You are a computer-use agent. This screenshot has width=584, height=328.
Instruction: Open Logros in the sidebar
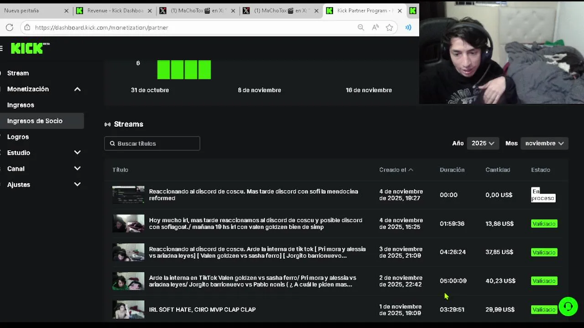[18, 137]
